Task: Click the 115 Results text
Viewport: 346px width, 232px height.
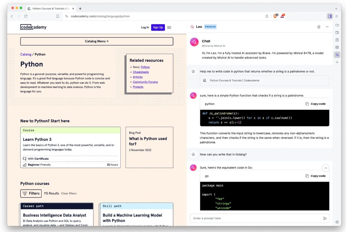Action: [x=51, y=193]
